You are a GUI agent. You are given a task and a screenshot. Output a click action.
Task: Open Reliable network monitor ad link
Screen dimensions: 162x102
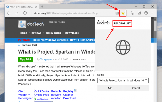click(56, 95)
